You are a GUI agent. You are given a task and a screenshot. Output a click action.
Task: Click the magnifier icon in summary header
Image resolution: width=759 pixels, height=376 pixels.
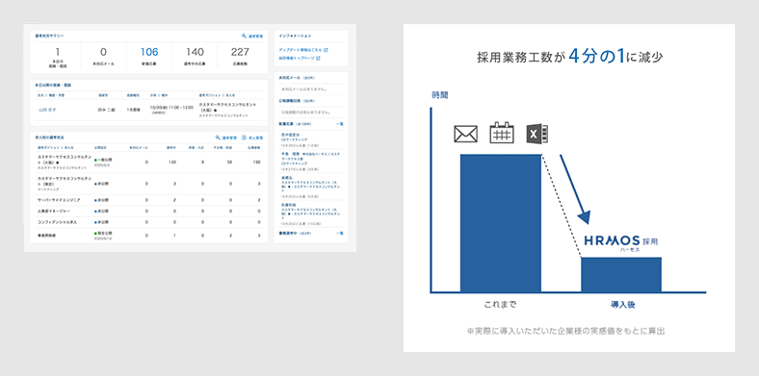(x=245, y=36)
